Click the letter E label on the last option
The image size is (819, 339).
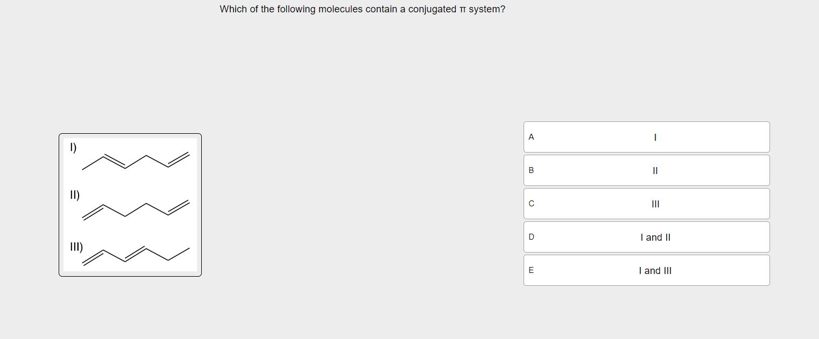[x=531, y=270]
